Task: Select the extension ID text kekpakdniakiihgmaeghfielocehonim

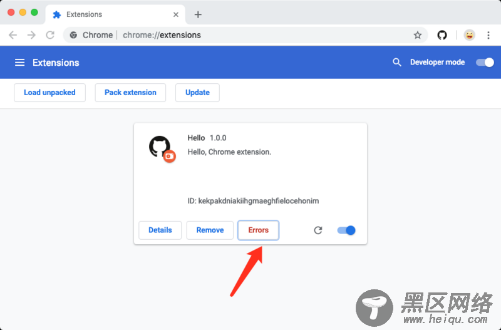Action: (x=259, y=201)
